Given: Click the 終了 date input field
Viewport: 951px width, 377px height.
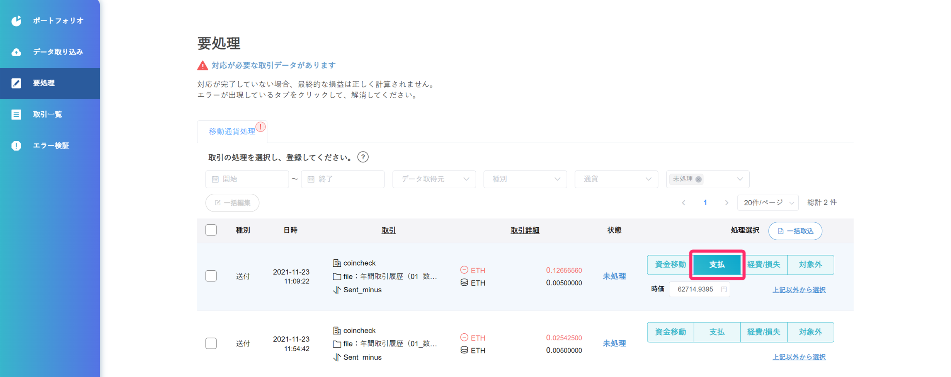Looking at the screenshot, I should pos(343,179).
